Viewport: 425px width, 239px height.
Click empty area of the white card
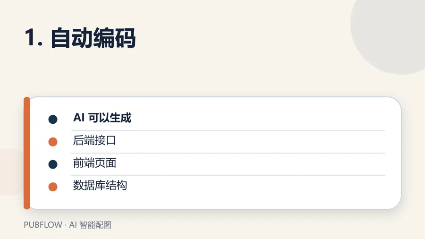(271, 198)
